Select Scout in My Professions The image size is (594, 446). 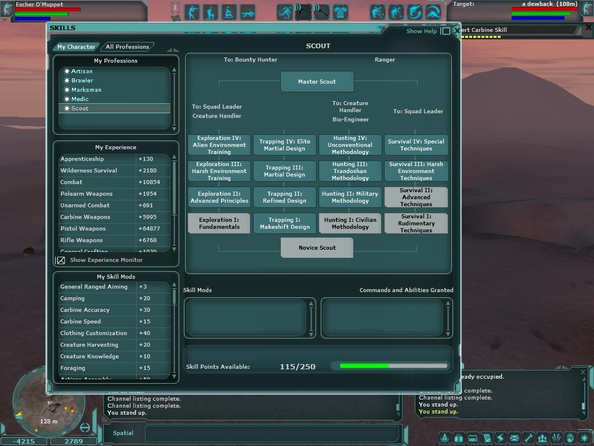[115, 109]
